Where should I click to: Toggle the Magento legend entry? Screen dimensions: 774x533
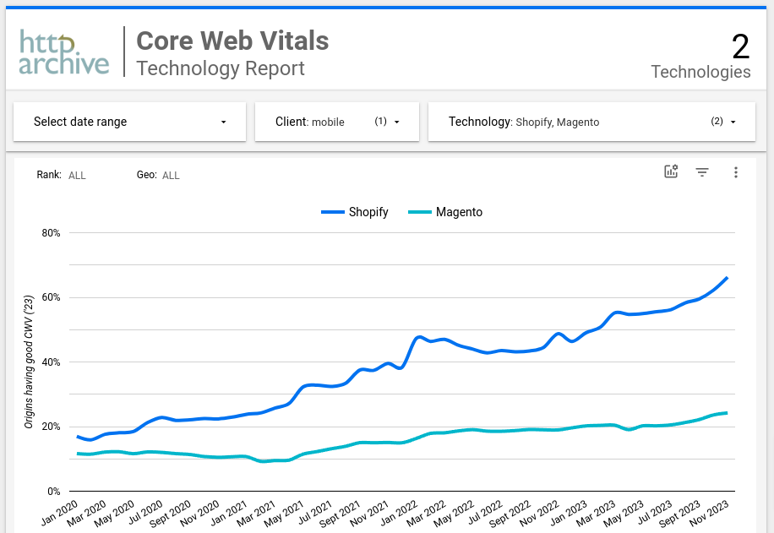tap(445, 212)
